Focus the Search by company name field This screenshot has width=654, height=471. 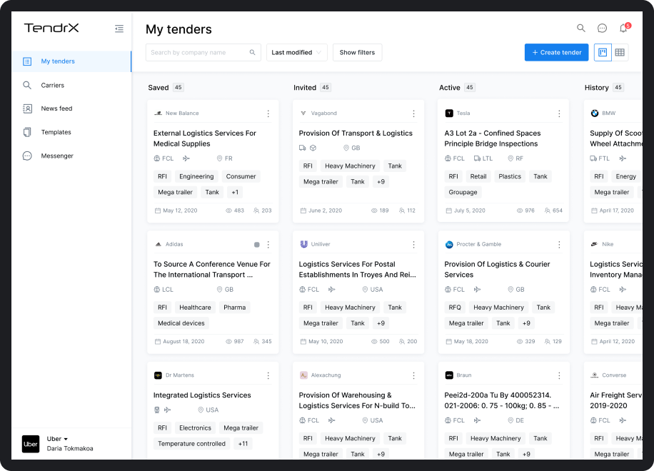pyautogui.click(x=203, y=52)
